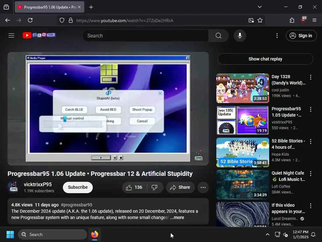Start voice search with microphone icon

click(240, 36)
